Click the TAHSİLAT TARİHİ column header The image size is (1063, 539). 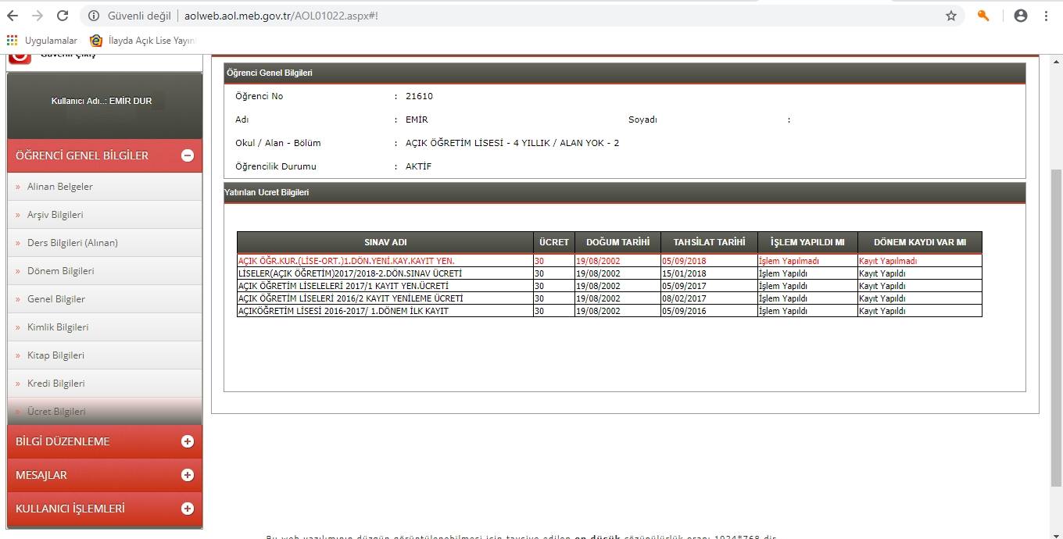[x=709, y=242]
